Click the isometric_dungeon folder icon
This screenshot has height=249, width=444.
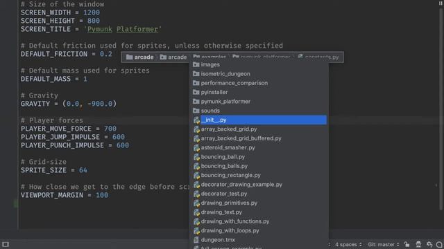pyautogui.click(x=196, y=74)
